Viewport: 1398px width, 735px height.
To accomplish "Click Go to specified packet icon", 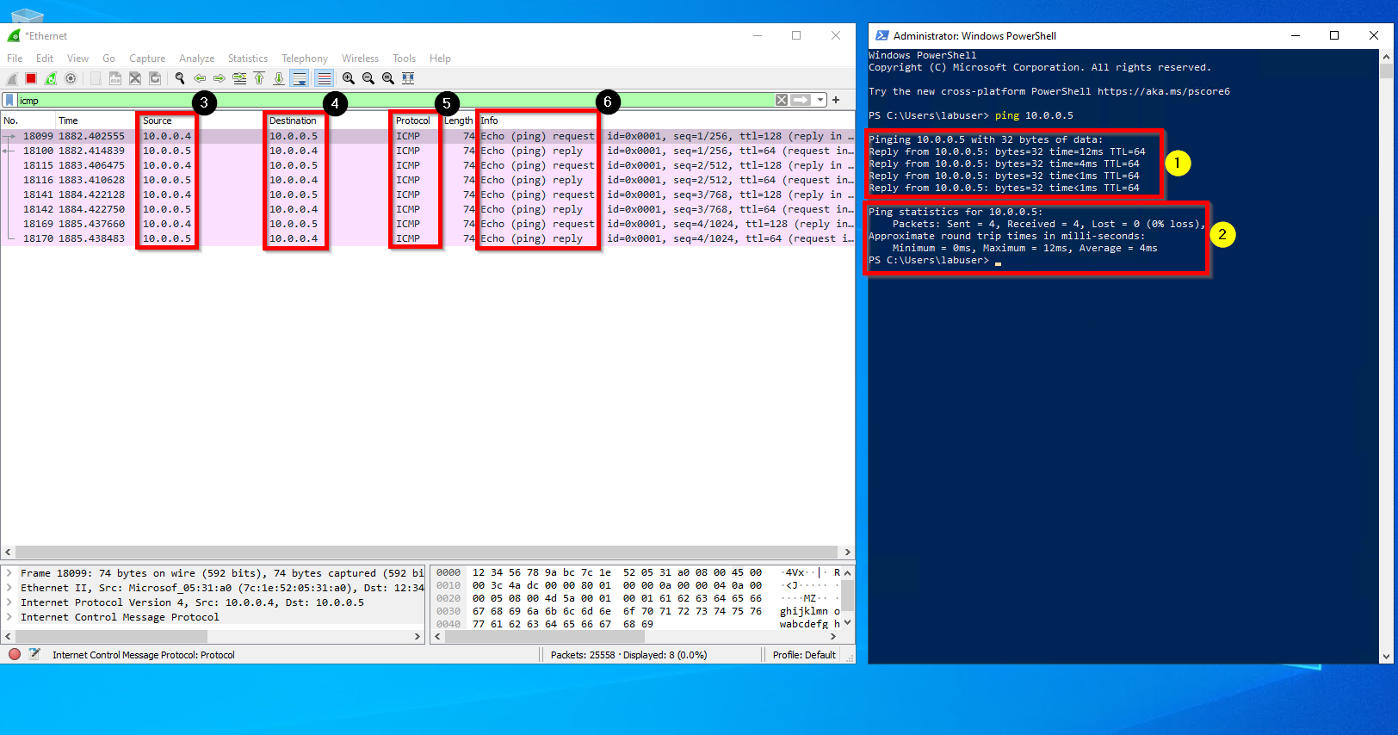I will [x=239, y=78].
